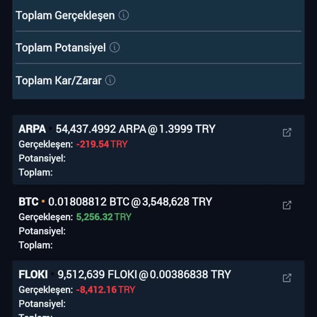Open the ARPA external link icon
Viewport: 317px width, 317px height.
coord(287,132)
